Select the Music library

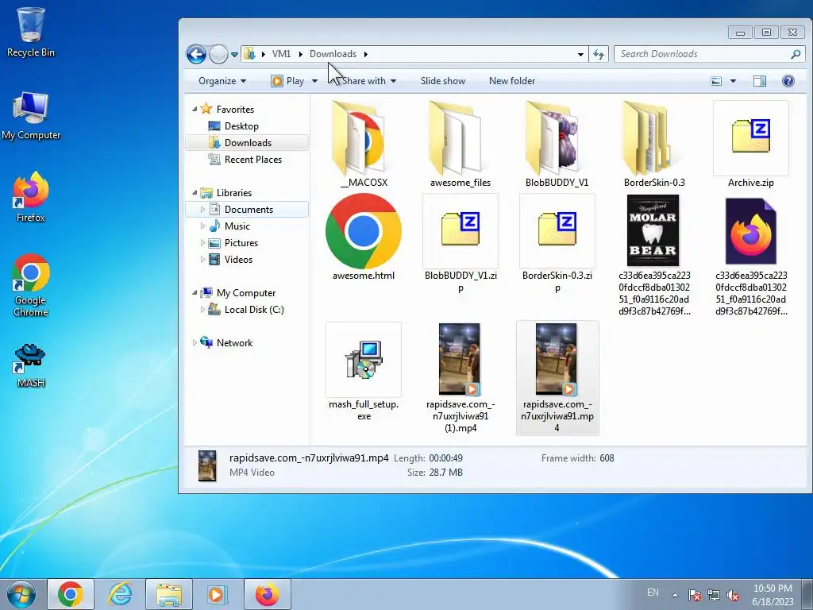click(237, 226)
